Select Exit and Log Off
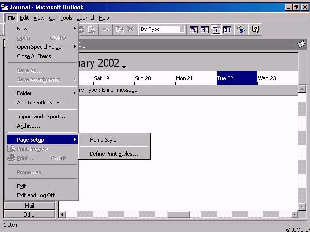Screen dimensions: 310x232 pos(42,195)
